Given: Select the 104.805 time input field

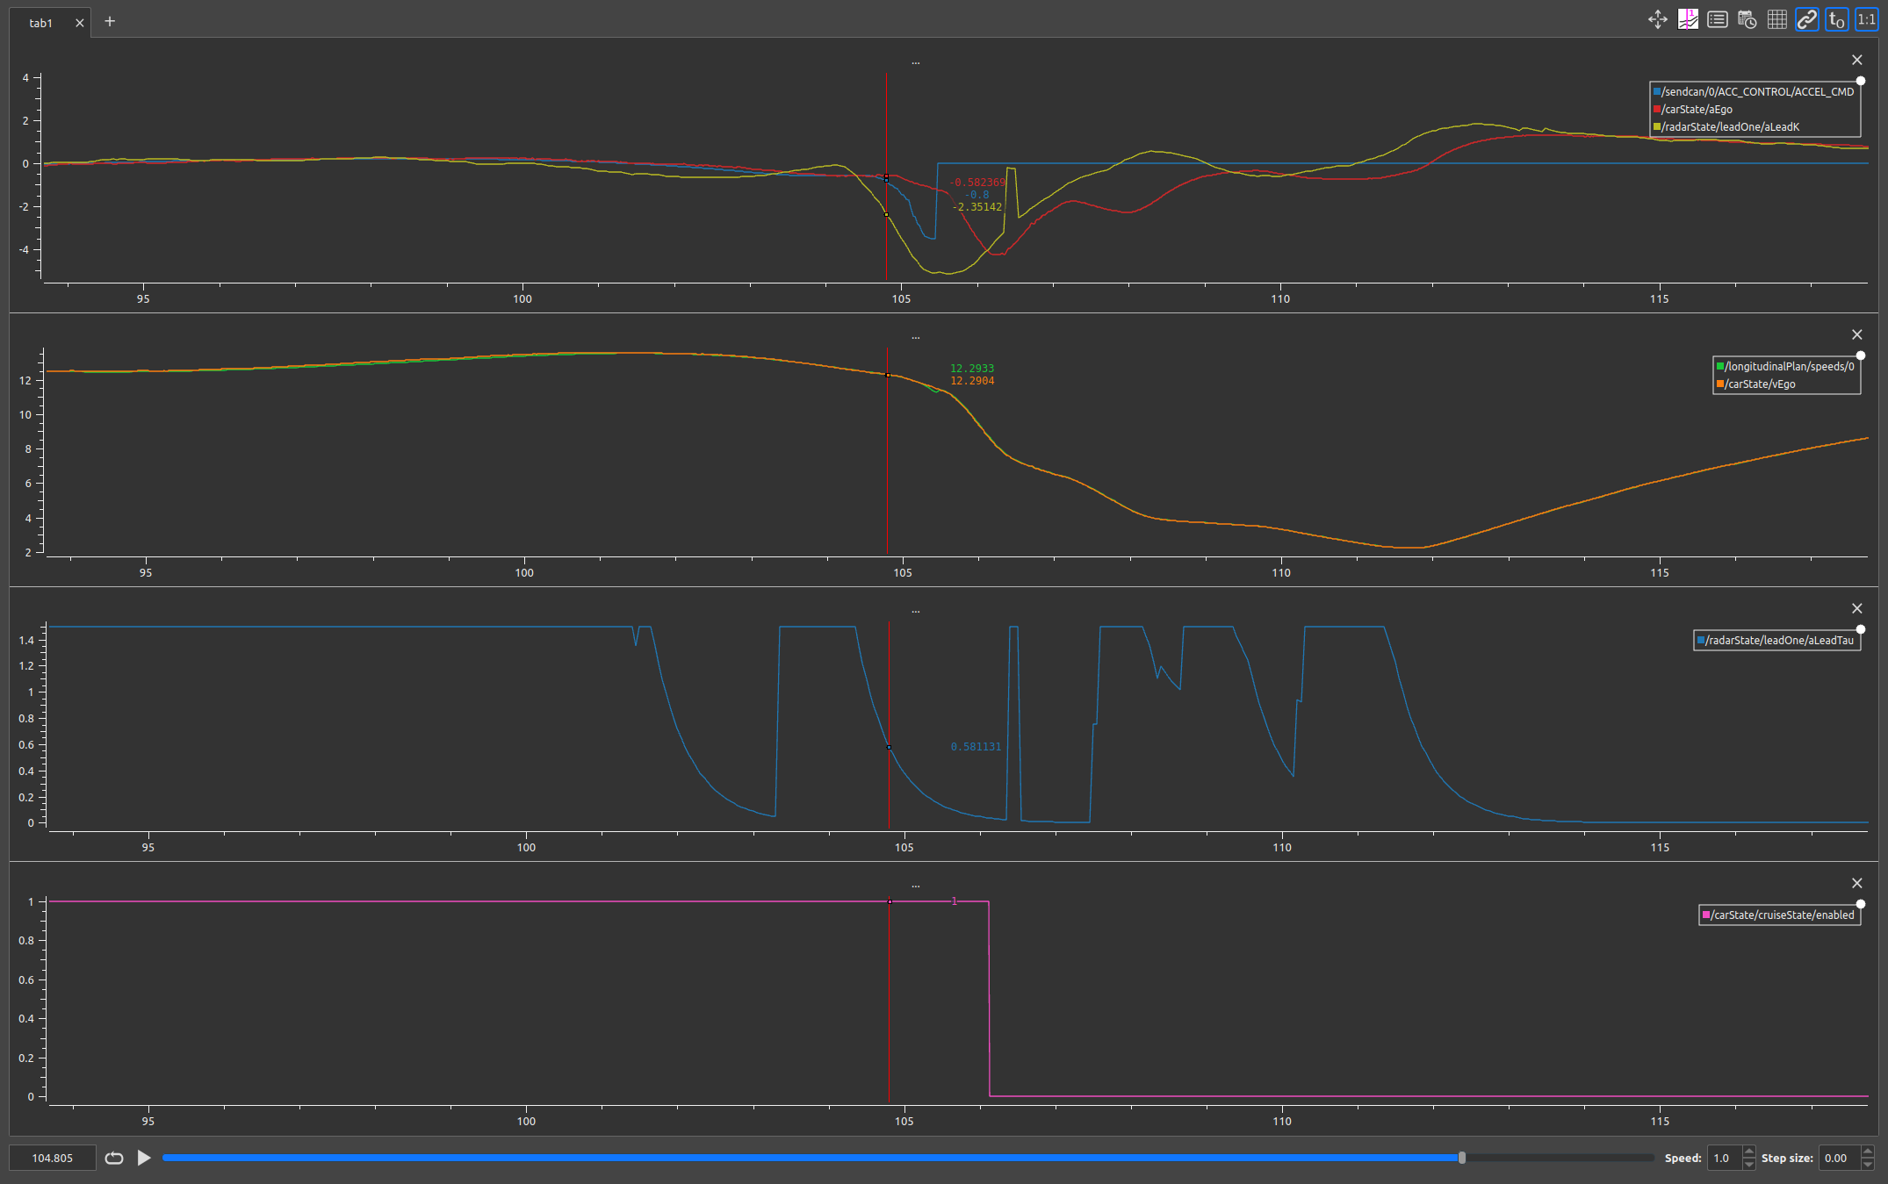Looking at the screenshot, I should pos(53,1158).
